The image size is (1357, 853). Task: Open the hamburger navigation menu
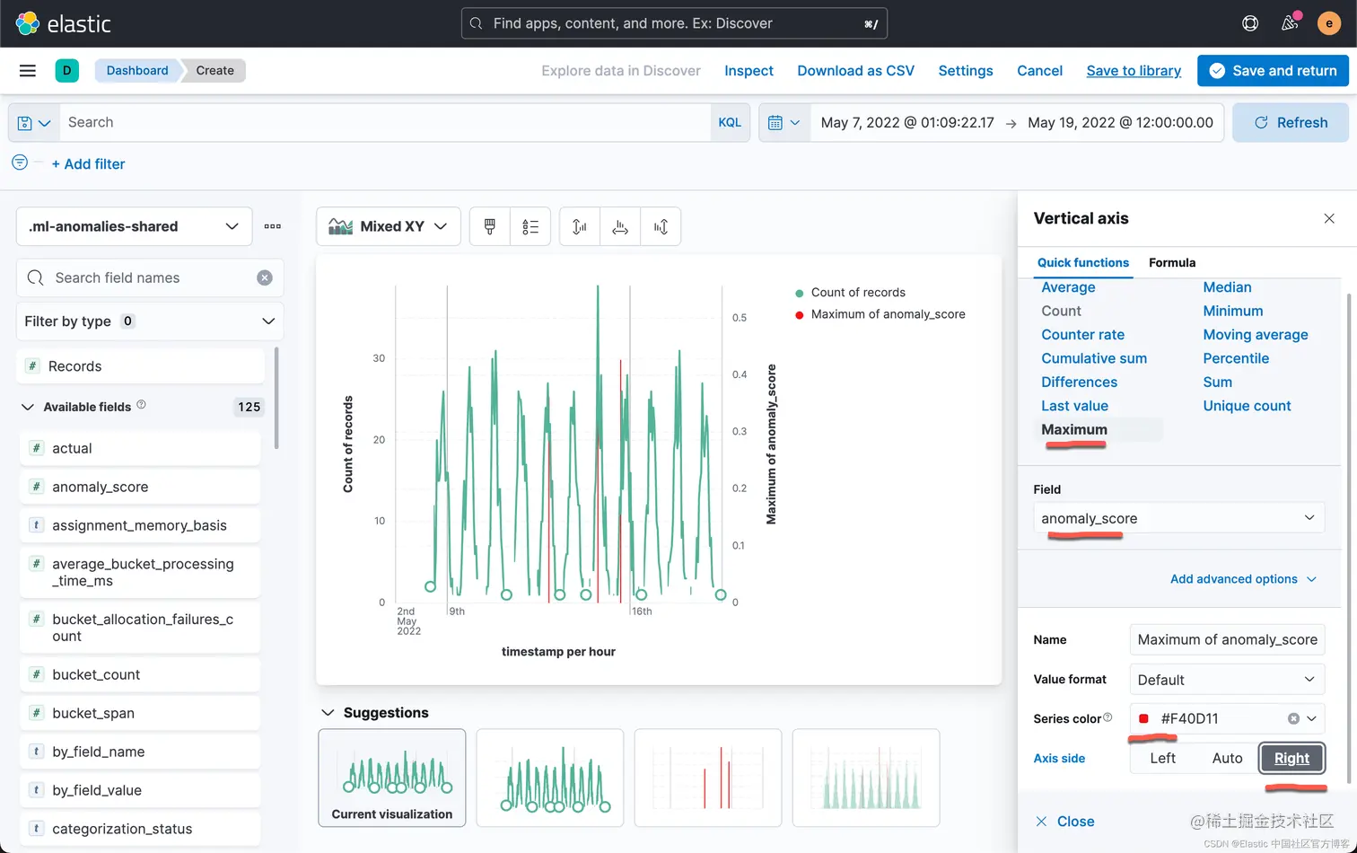28,70
